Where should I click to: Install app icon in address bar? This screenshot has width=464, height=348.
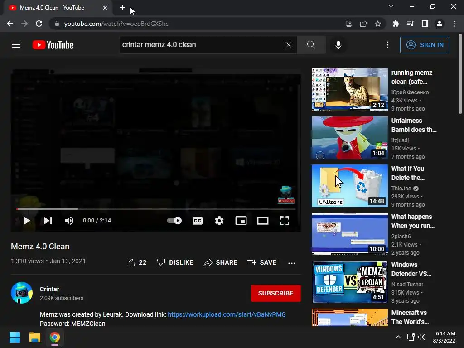pos(349,24)
